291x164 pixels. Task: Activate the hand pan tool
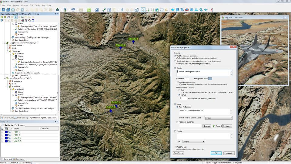tap(162, 10)
